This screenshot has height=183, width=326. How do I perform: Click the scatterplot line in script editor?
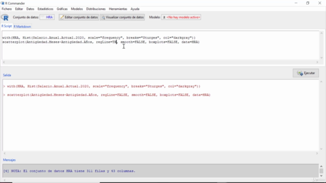[x=101, y=42]
